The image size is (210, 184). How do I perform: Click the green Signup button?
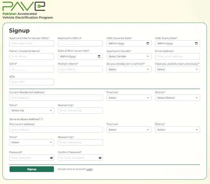(32, 169)
